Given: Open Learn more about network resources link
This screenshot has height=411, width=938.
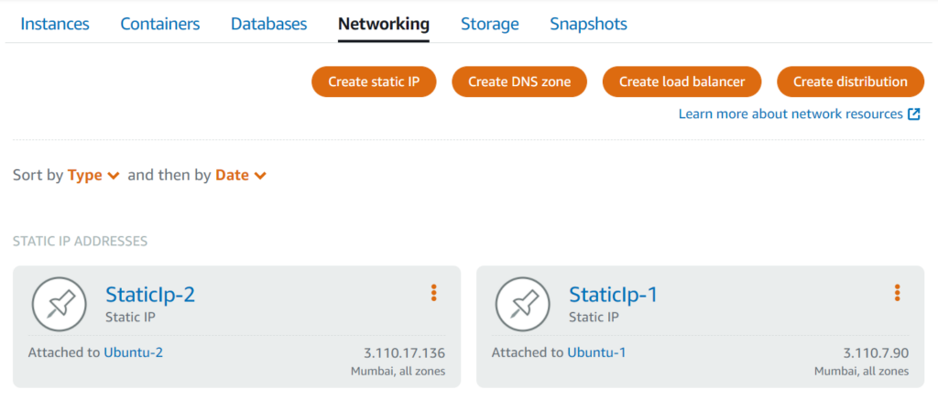Looking at the screenshot, I should 791,114.
